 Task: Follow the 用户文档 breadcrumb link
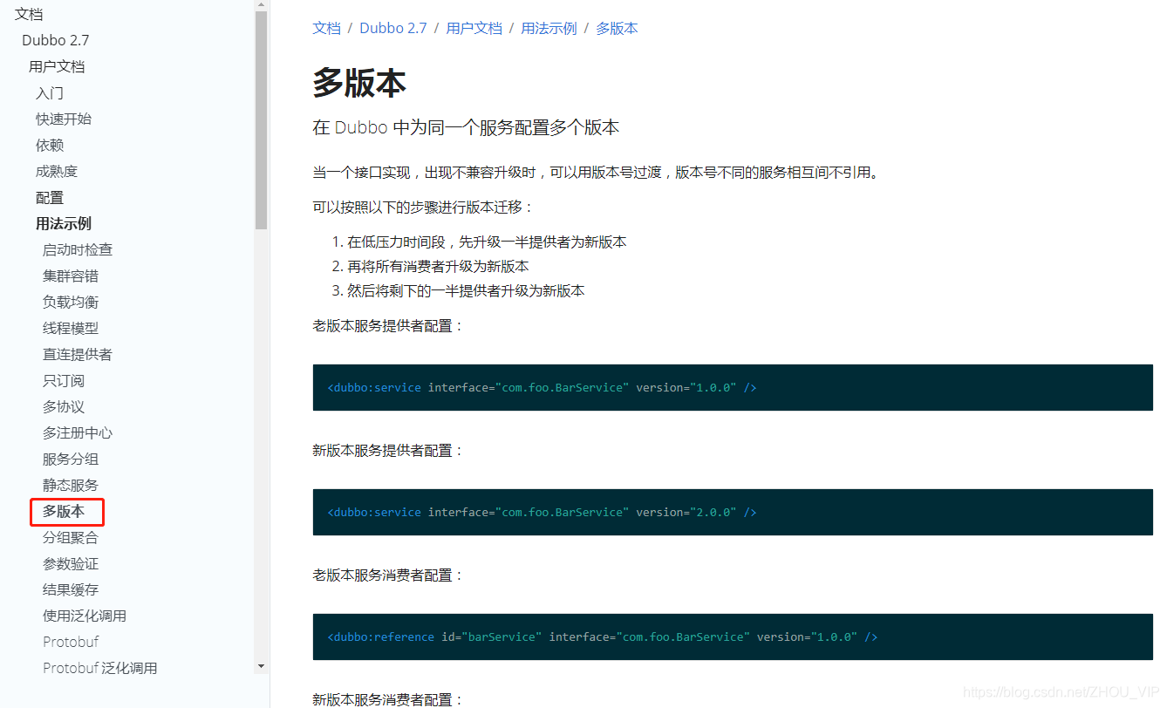pyautogui.click(x=474, y=29)
